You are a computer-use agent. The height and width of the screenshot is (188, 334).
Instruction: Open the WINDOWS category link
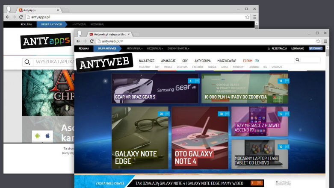click(277, 67)
